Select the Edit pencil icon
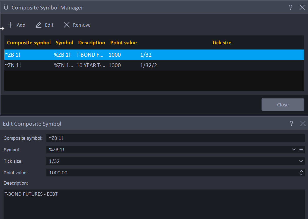This screenshot has height=219, width=308. pos(38,25)
